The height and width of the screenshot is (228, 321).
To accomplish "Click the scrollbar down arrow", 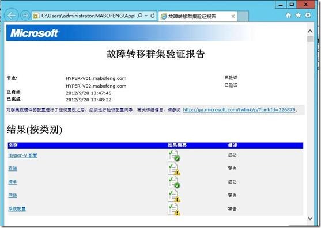I will click(x=310, y=218).
